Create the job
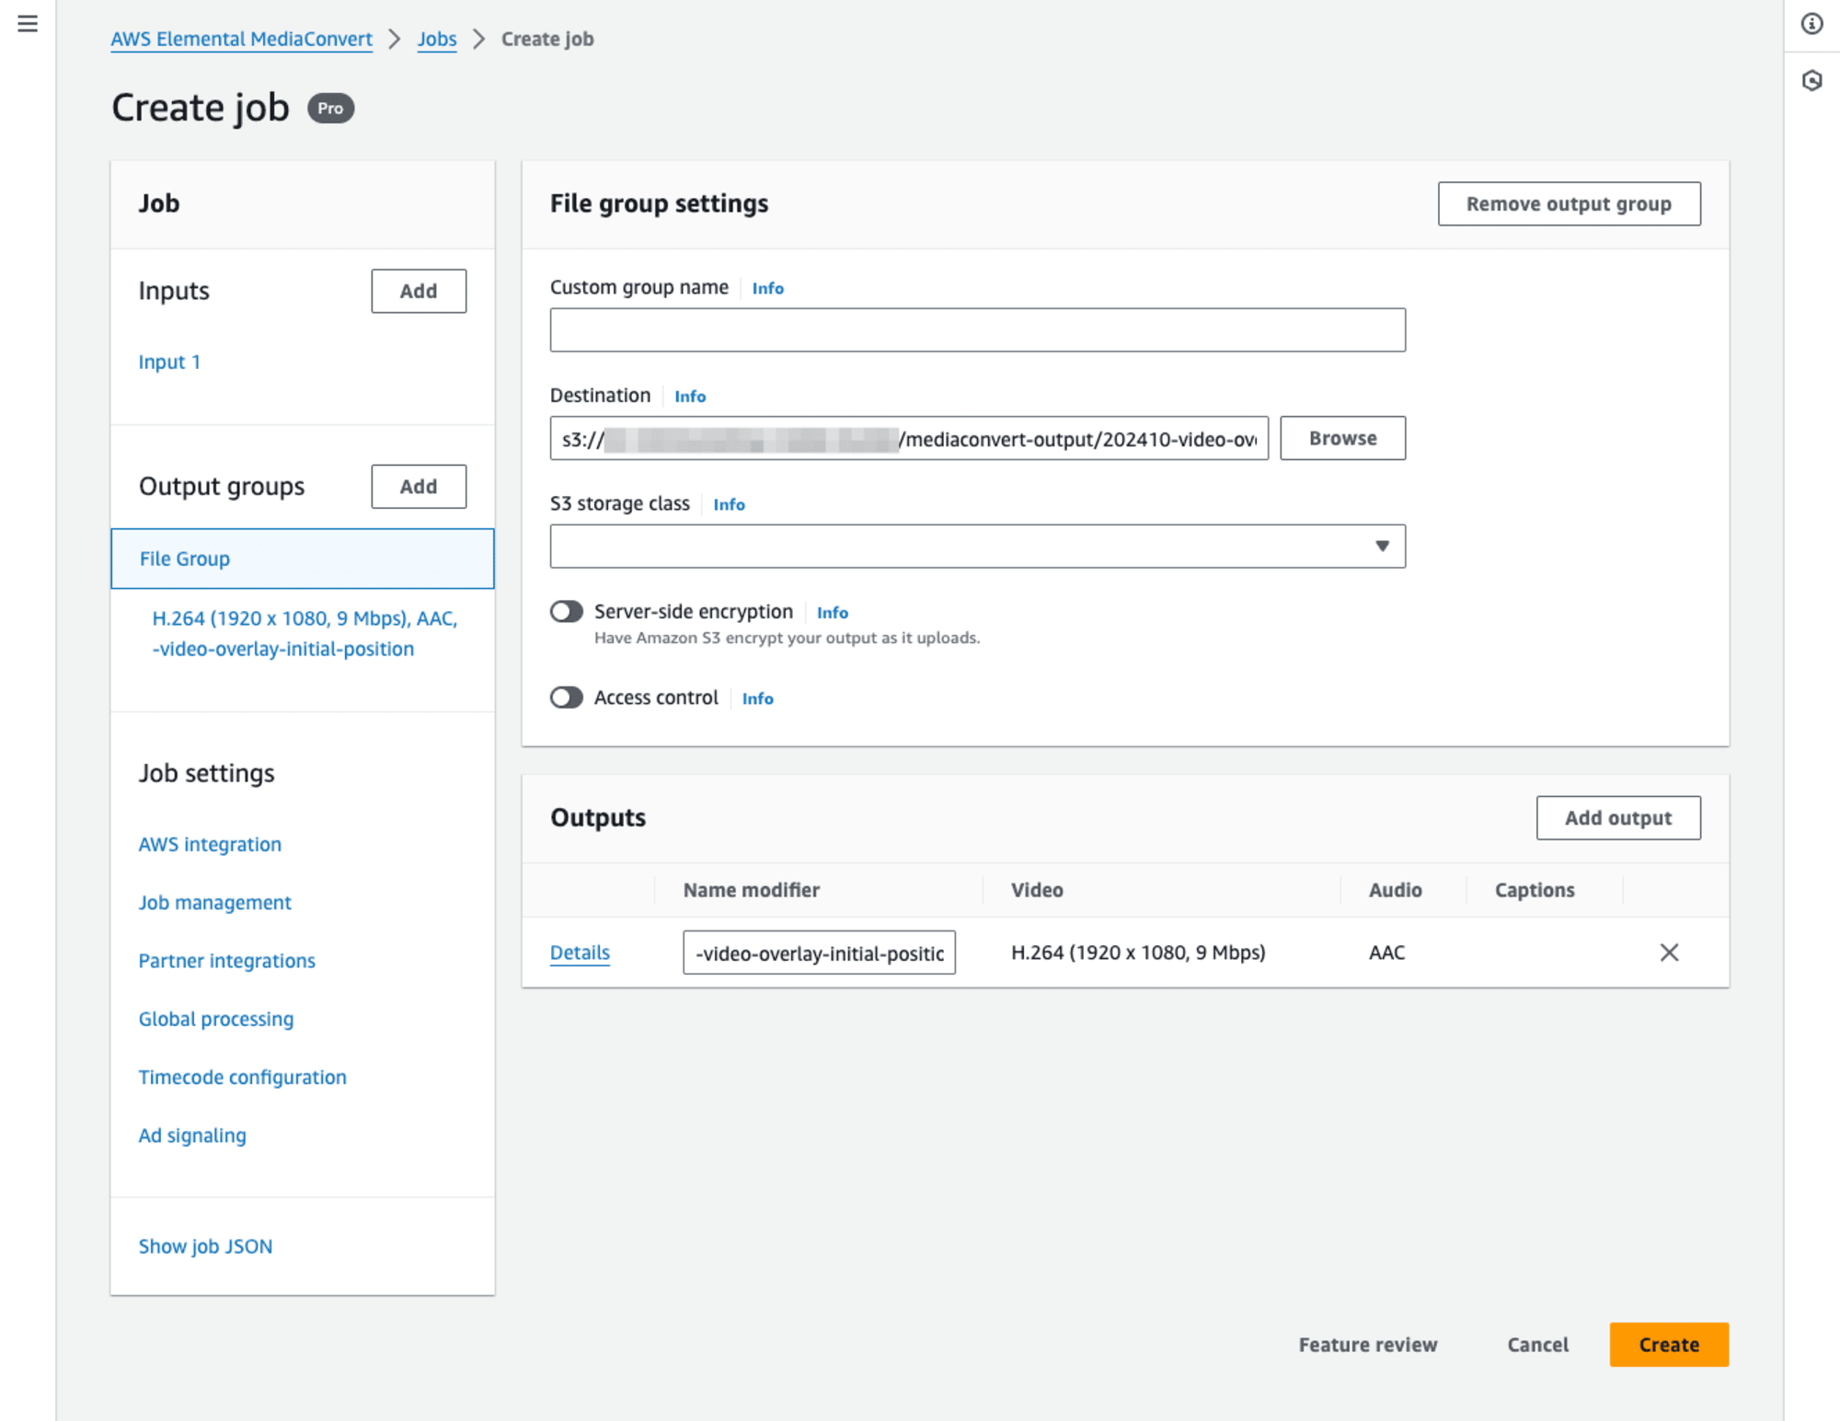 (1669, 1345)
